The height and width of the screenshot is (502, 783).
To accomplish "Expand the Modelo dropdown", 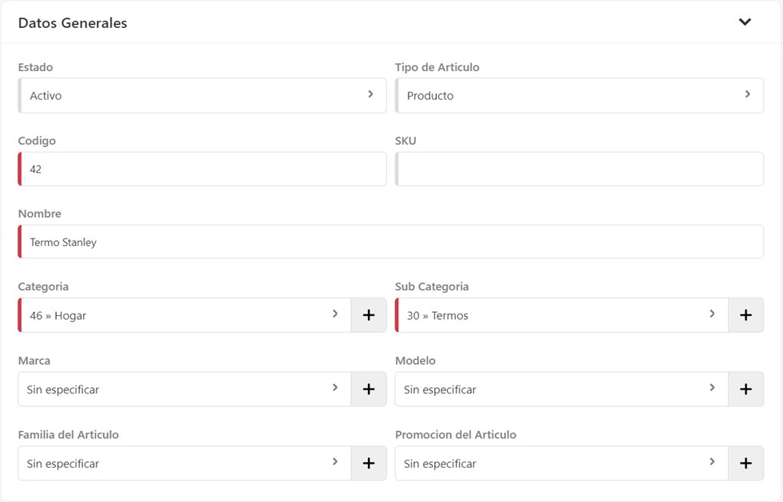I will pyautogui.click(x=560, y=389).
